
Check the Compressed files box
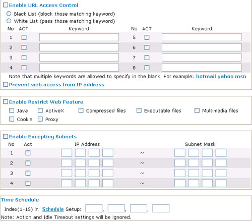click(x=81, y=111)
